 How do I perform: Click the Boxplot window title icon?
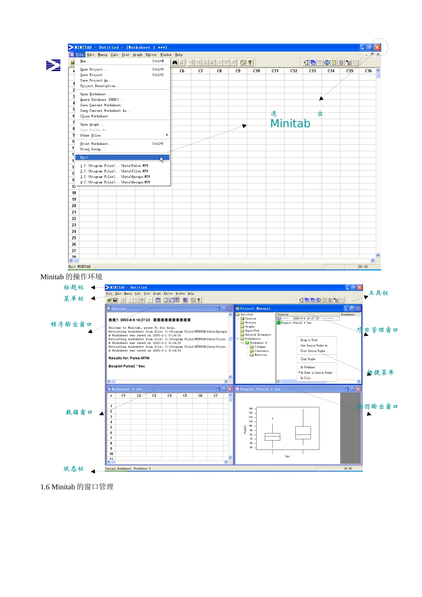238,389
